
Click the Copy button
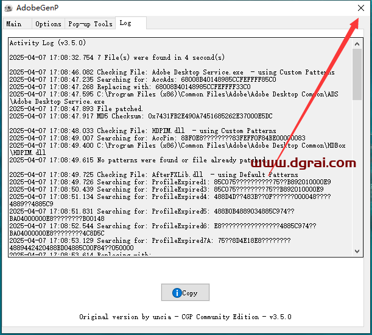(185, 292)
